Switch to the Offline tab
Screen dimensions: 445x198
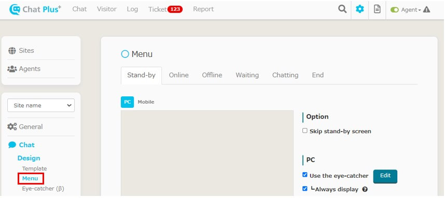(x=212, y=75)
